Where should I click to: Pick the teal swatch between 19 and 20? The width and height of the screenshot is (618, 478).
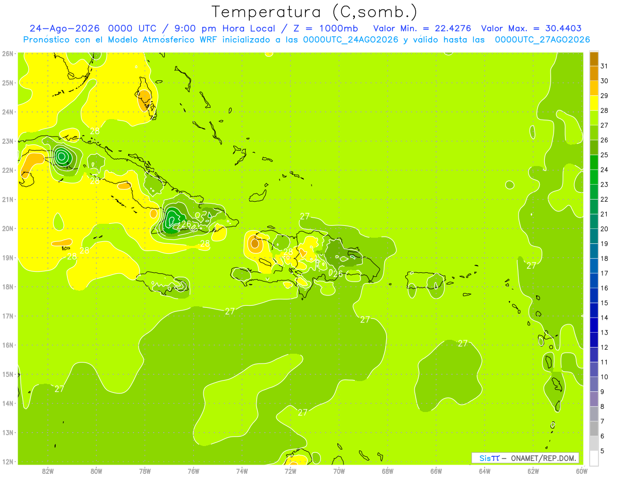[x=594, y=236]
